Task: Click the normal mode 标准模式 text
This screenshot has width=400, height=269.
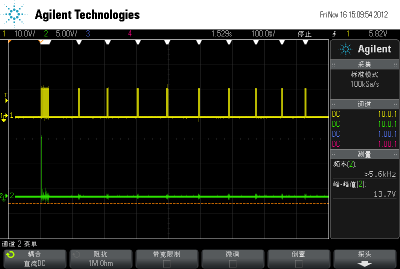Action: [364, 75]
